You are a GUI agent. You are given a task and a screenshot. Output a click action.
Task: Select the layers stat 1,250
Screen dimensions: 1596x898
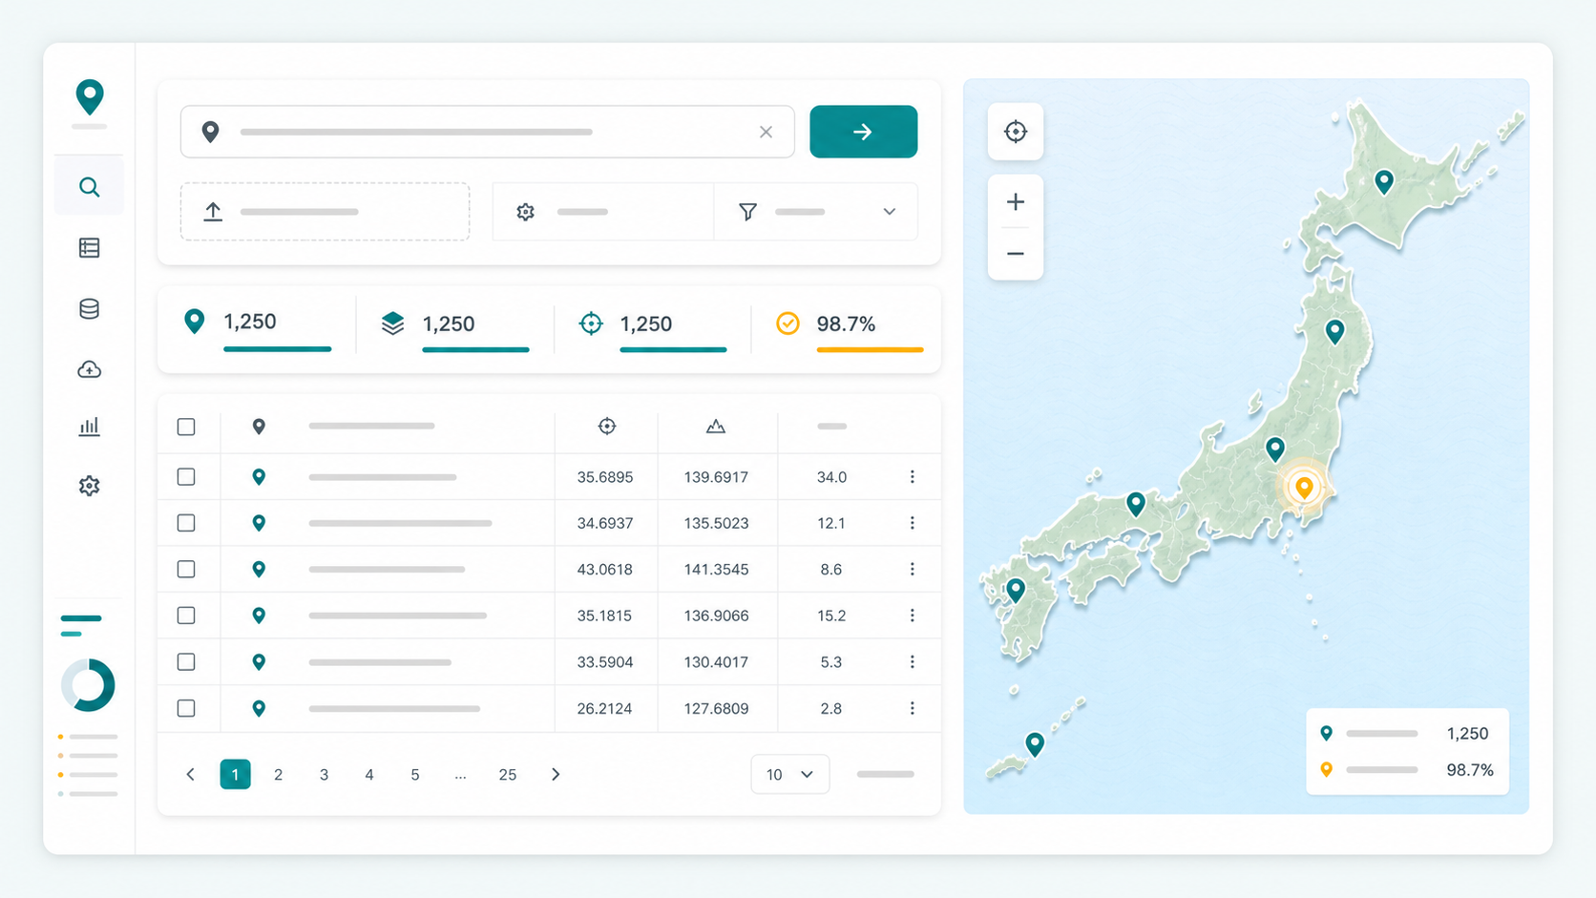pyautogui.click(x=454, y=329)
